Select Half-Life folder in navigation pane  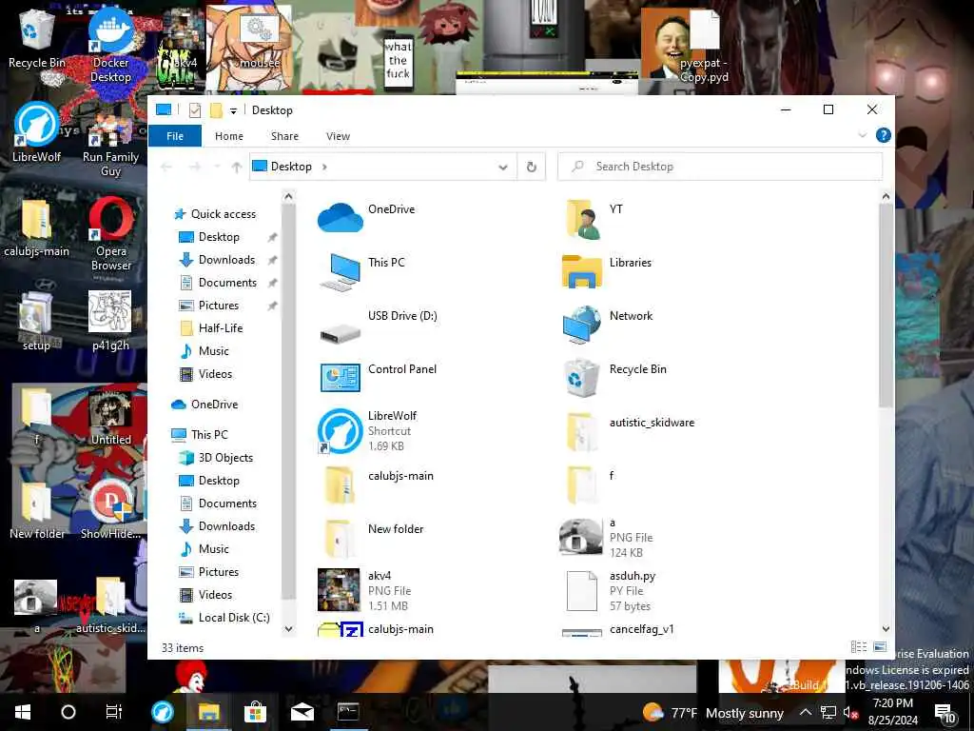tap(211, 328)
